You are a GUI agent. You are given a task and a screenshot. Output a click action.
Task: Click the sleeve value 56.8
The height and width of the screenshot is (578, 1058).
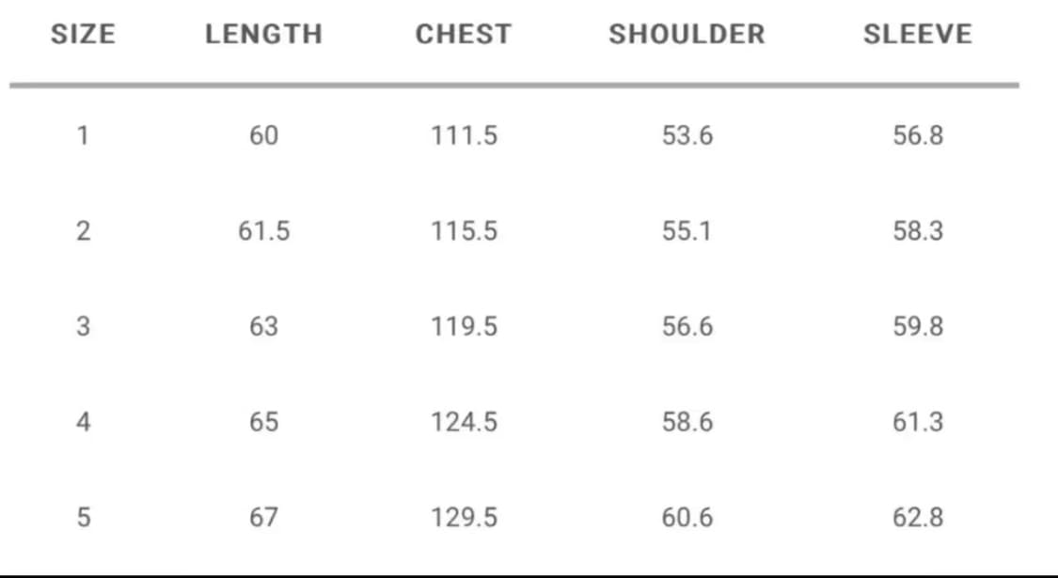[917, 136]
